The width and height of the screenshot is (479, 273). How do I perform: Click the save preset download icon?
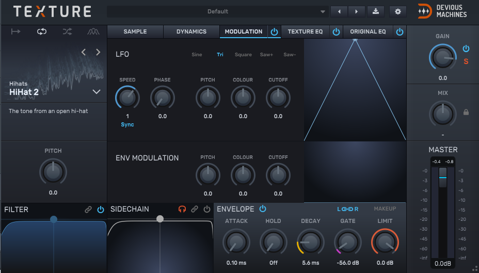(376, 11)
